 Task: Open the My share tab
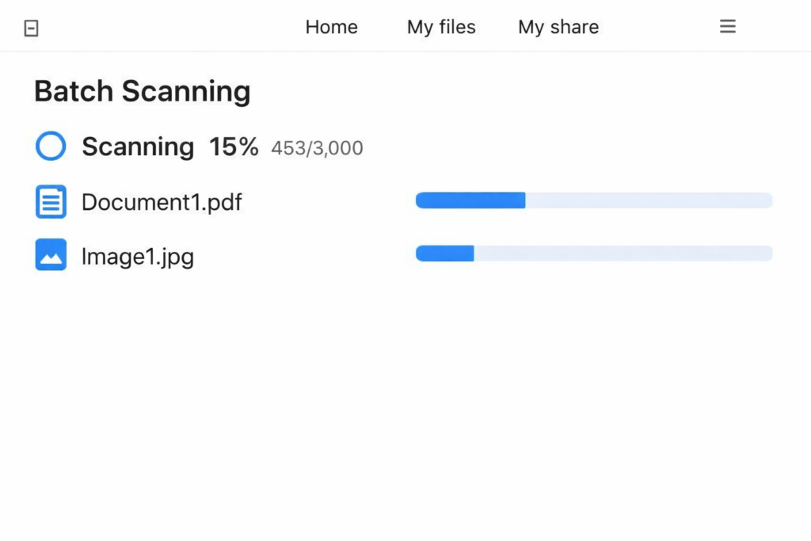[x=558, y=27]
